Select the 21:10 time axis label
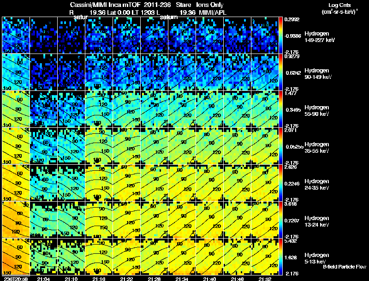Screen dimensions: 369x281 click(x=71, y=279)
